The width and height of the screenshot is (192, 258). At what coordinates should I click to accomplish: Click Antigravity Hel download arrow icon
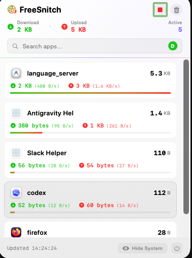[13, 125]
